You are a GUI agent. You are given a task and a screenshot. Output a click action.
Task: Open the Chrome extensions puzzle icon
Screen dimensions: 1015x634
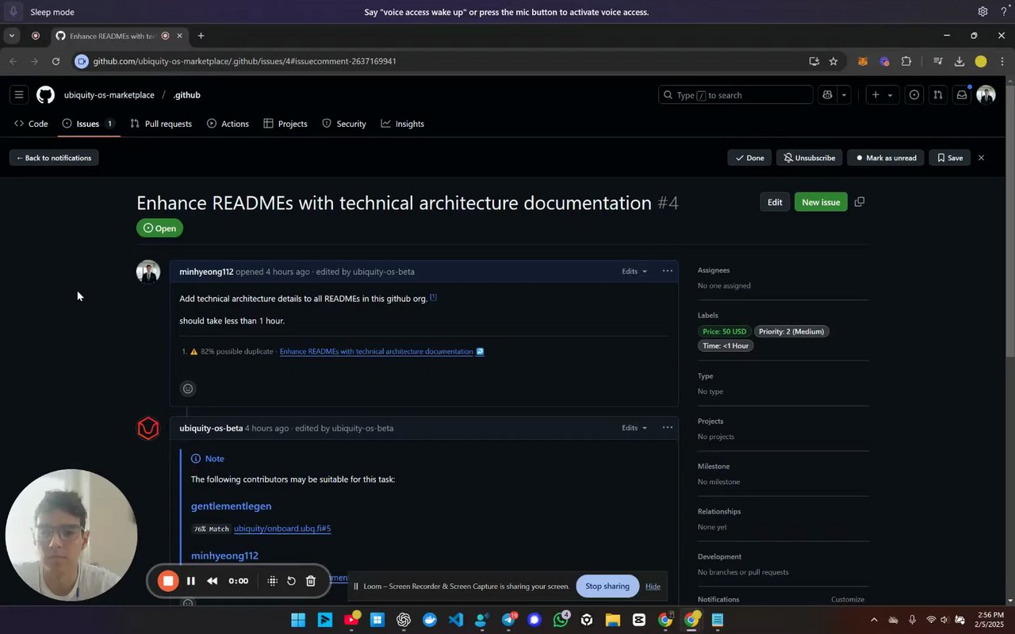[906, 61]
